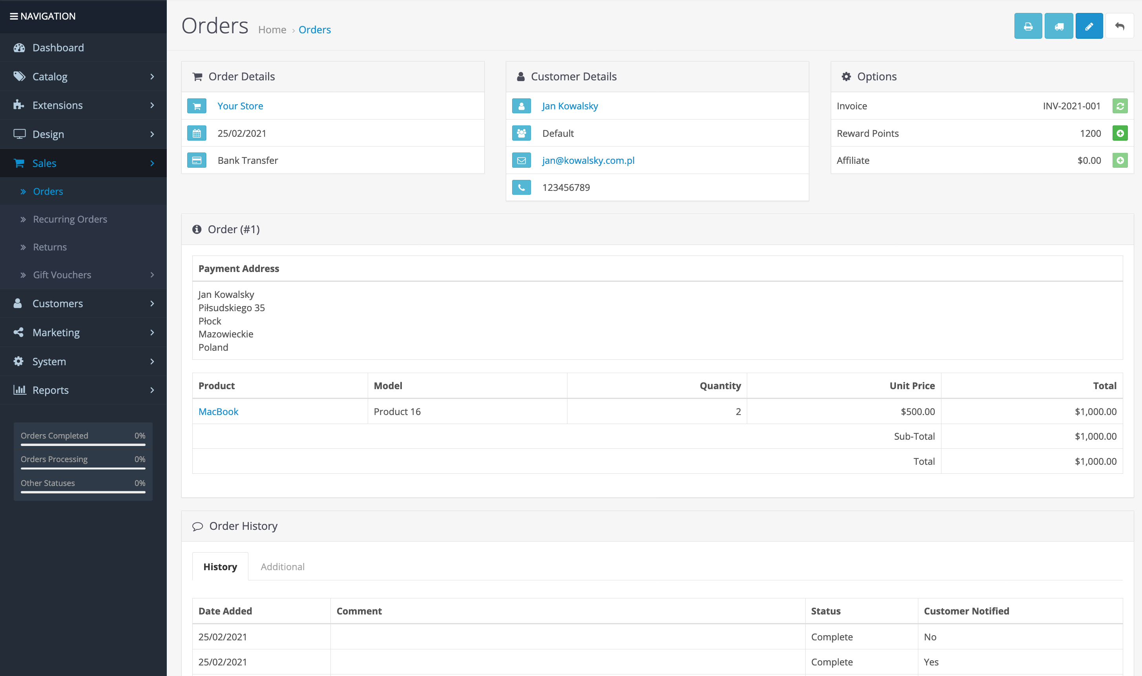Collapse the Sales menu chevron

coord(152,163)
